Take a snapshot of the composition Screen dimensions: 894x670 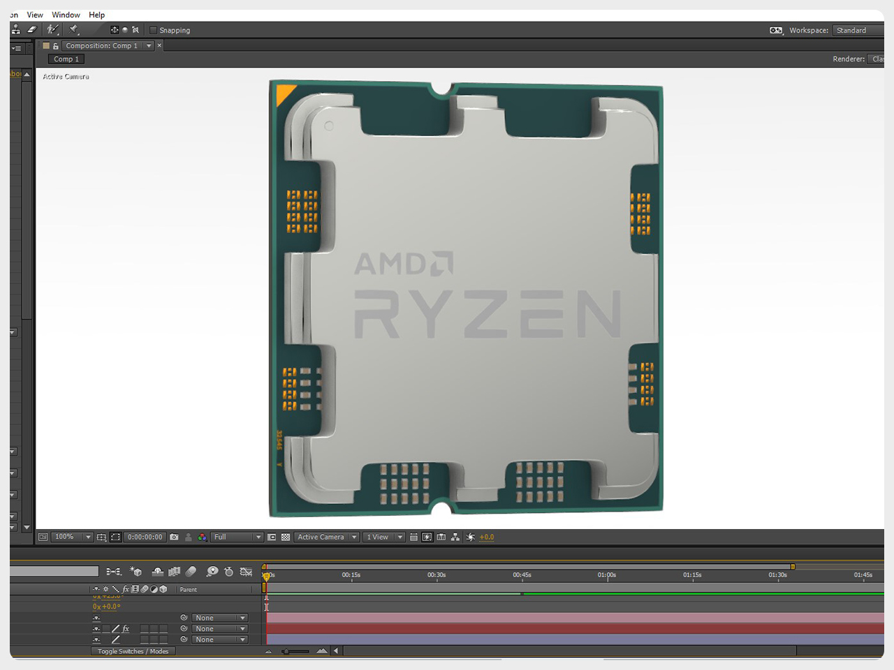click(x=173, y=537)
